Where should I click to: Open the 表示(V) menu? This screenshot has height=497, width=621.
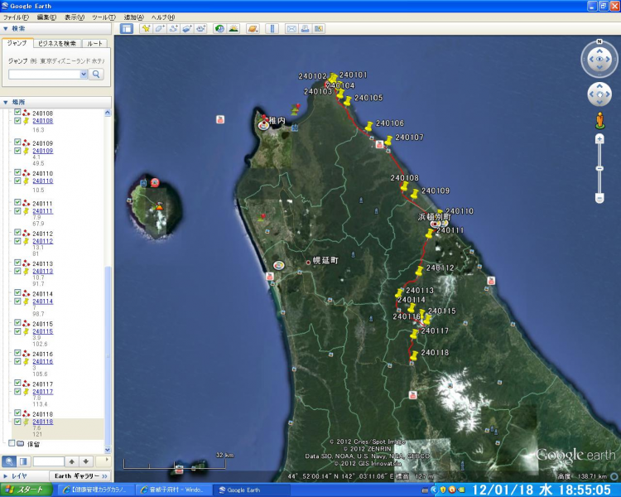[x=75, y=17]
